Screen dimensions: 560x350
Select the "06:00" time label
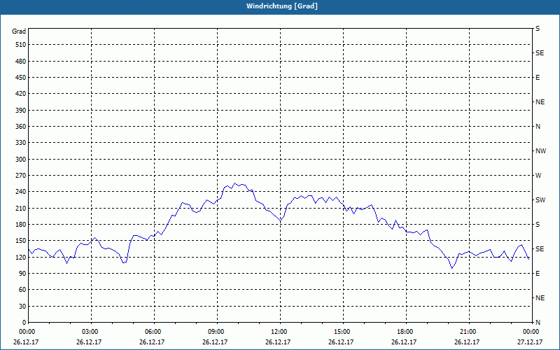[154, 332]
